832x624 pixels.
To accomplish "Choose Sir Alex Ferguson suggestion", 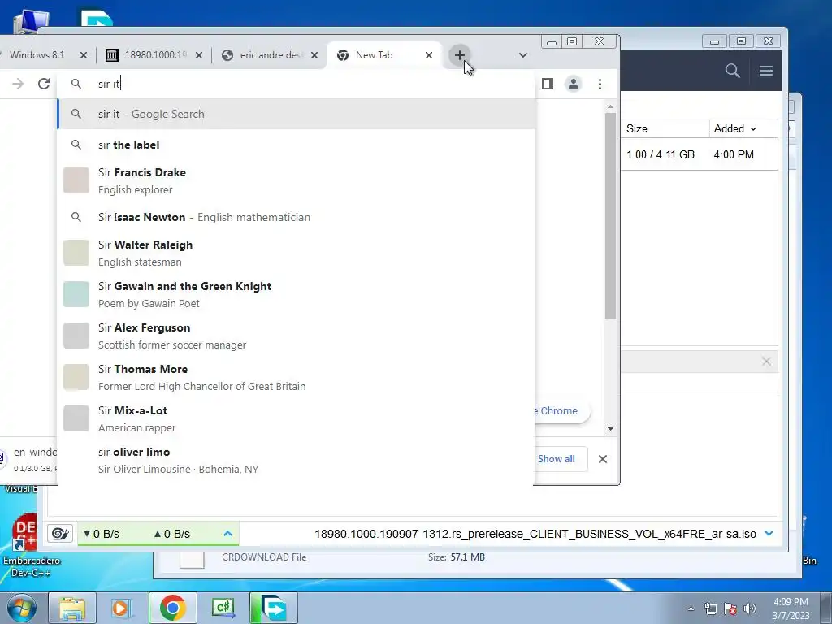I will point(296,336).
